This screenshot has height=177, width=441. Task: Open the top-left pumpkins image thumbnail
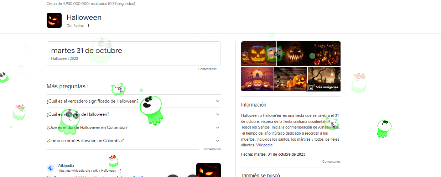click(259, 53)
